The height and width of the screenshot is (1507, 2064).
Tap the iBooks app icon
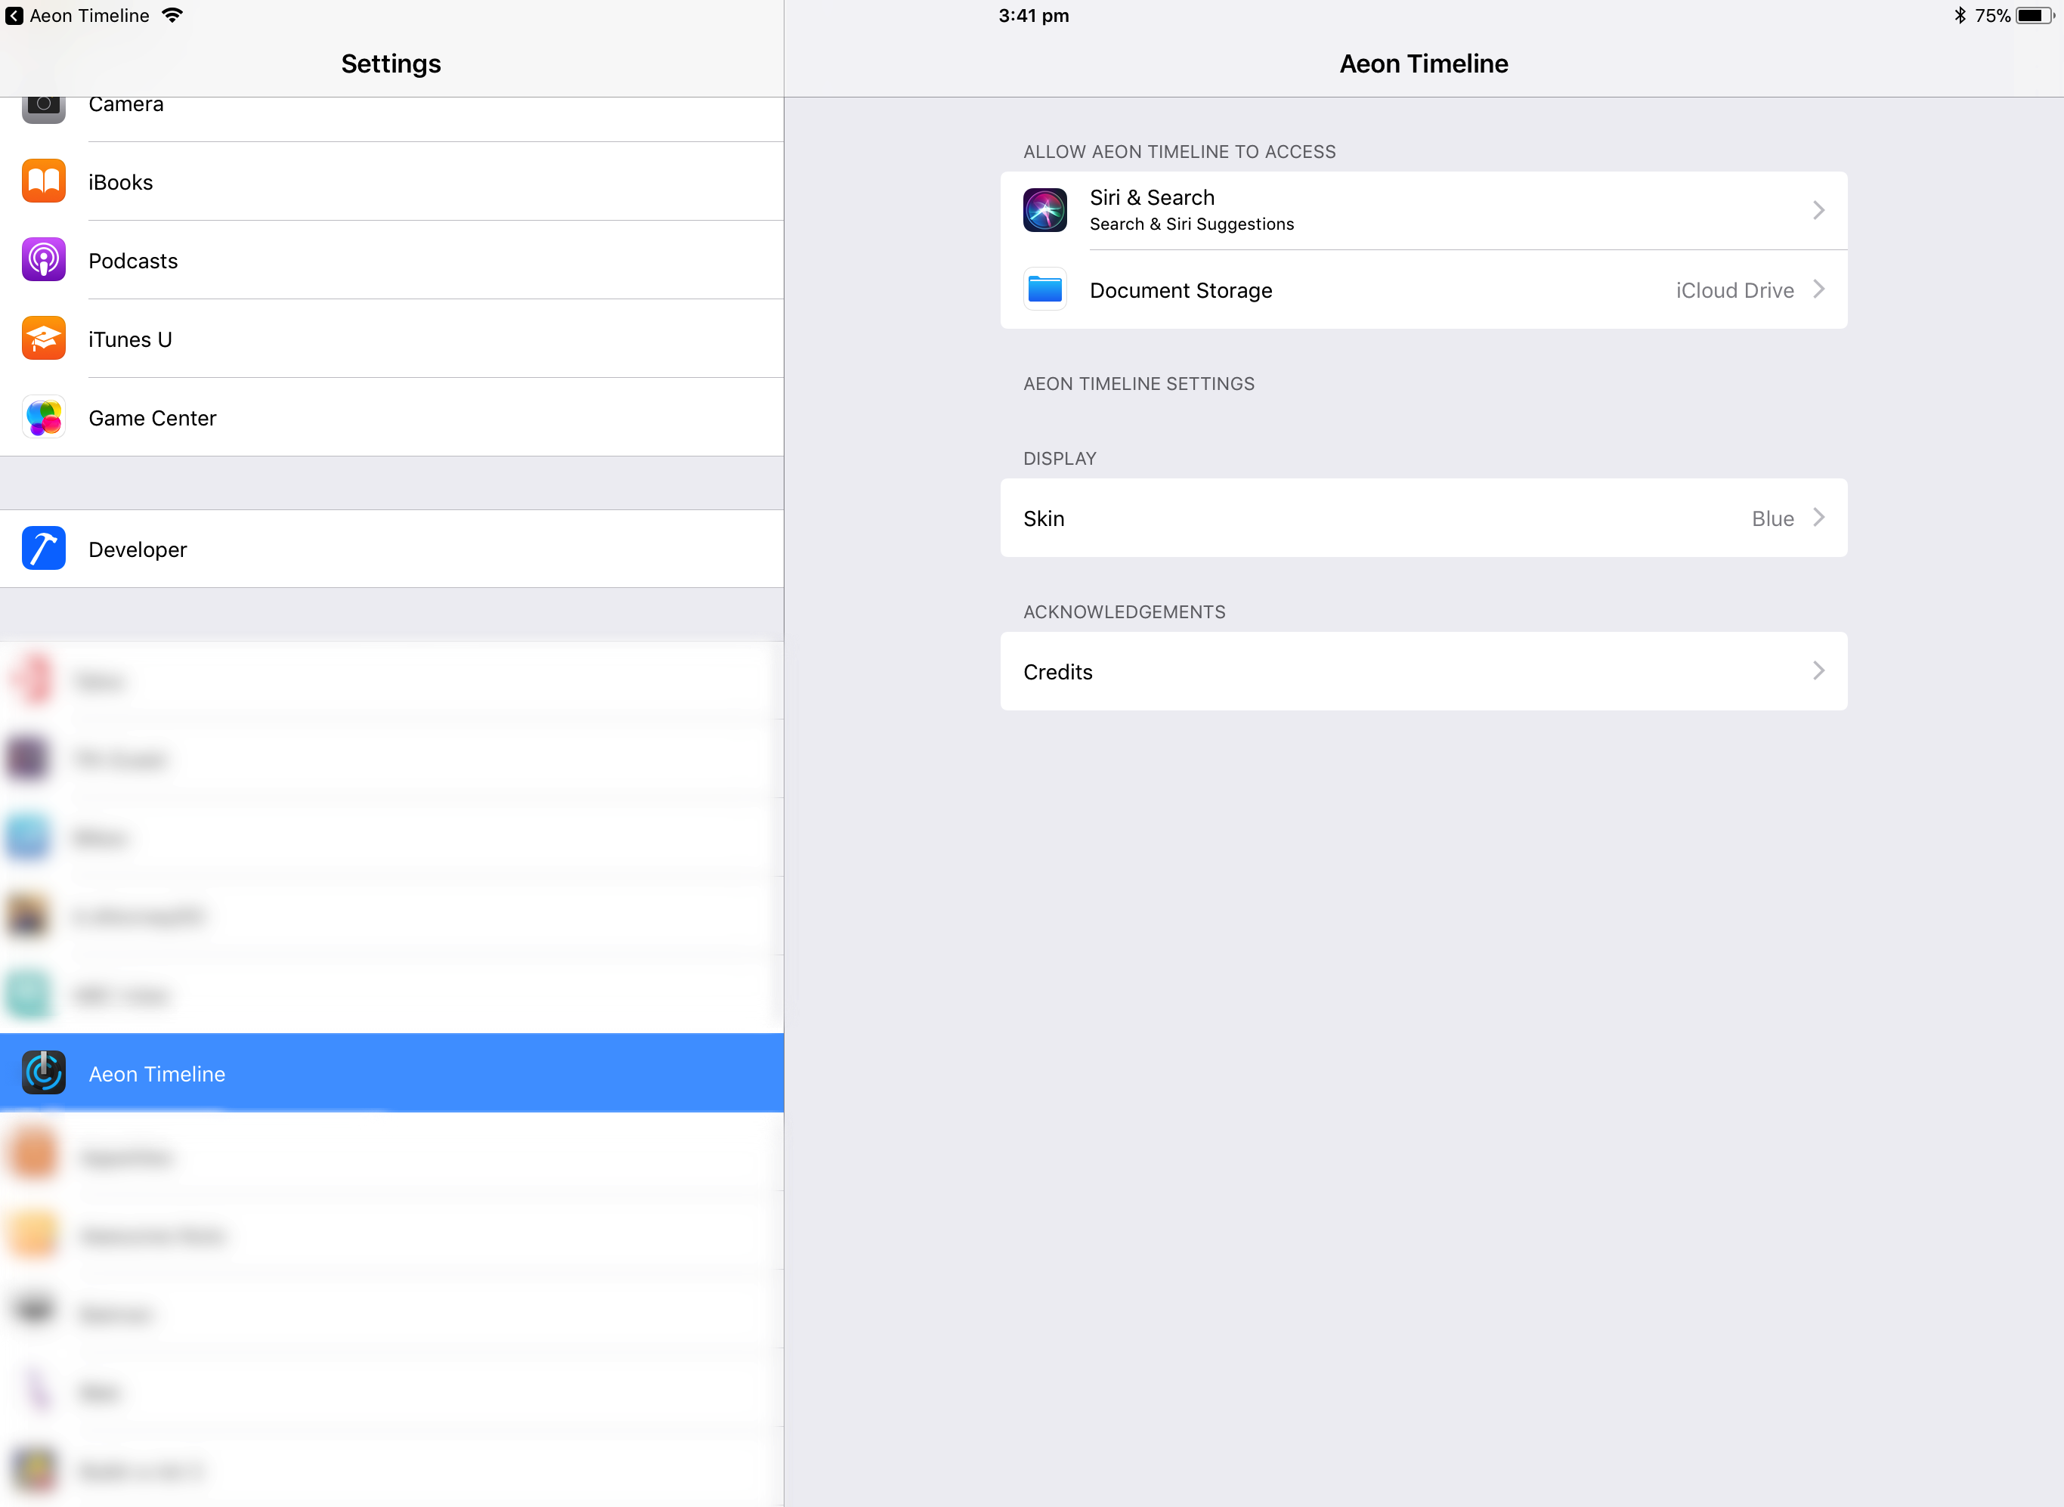[x=43, y=181]
